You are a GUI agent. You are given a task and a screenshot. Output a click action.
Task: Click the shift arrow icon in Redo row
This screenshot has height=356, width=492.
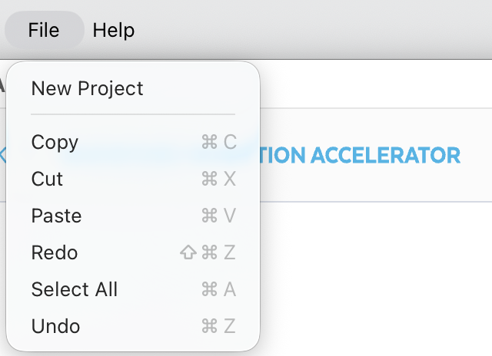click(188, 252)
